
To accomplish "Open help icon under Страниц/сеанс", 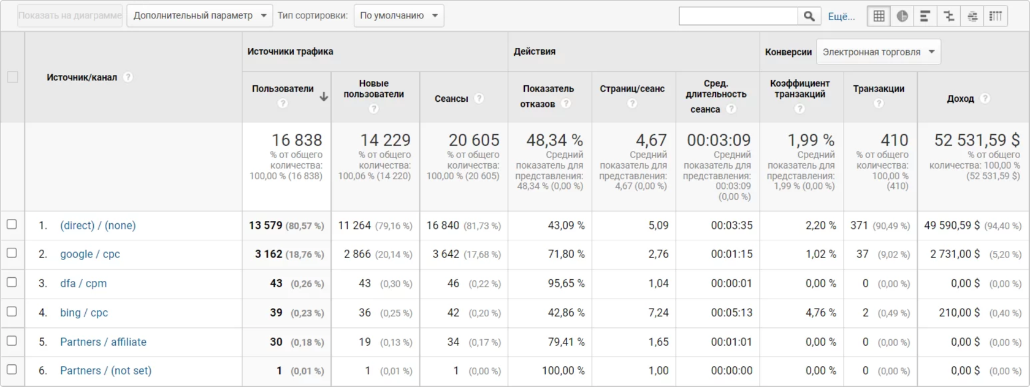I will coord(632,103).
